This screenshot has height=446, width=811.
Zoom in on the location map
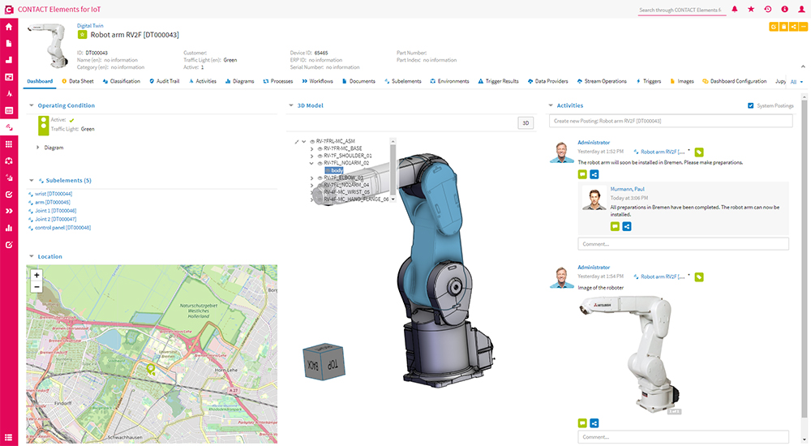point(36,276)
